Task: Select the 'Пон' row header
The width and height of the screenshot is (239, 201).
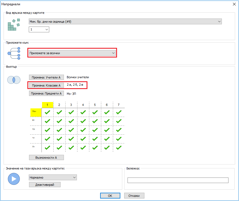Action: [x=36, y=112]
